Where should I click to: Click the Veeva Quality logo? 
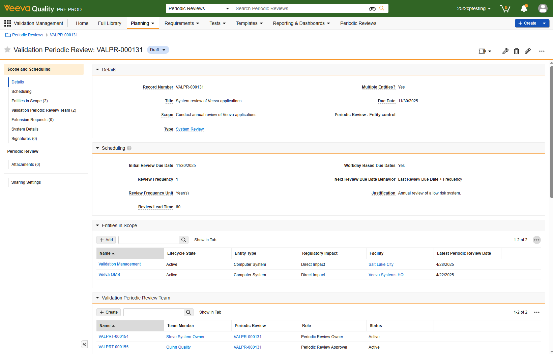(29, 9)
